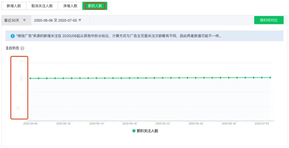The height and width of the screenshot is (148, 289).
Task: Pick the chart marker for 2020-06-18
Action: [130, 78]
